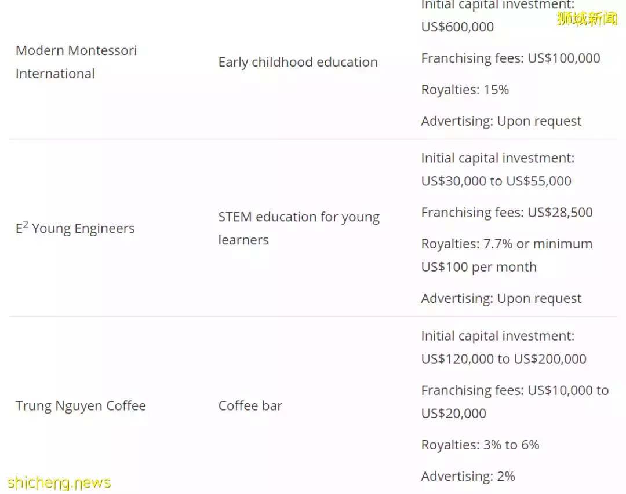
Task: Click Young Engineers' Advertising: Upon request line
Action: pyautogui.click(x=501, y=298)
